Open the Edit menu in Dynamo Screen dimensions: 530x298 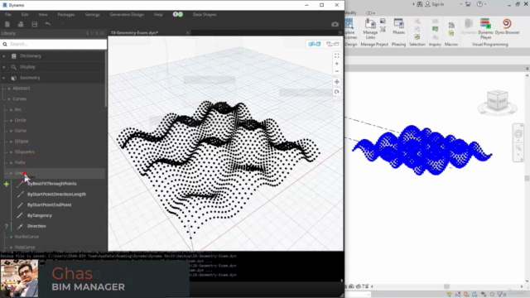(x=25, y=15)
